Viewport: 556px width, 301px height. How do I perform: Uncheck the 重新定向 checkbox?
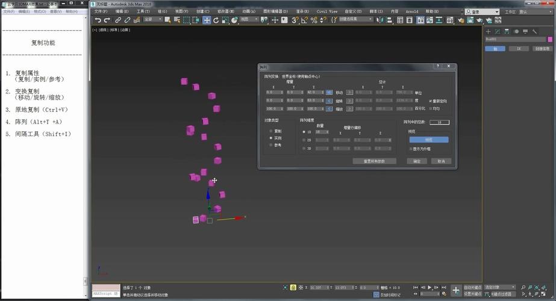pos(431,101)
